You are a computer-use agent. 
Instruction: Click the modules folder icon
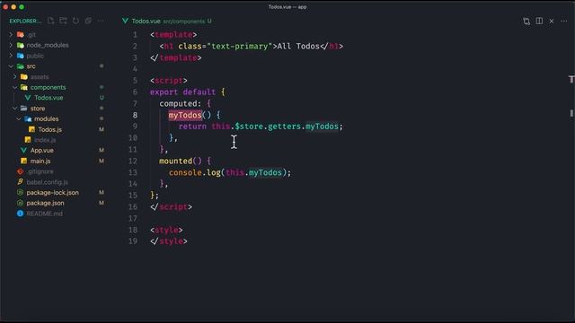[28, 119]
